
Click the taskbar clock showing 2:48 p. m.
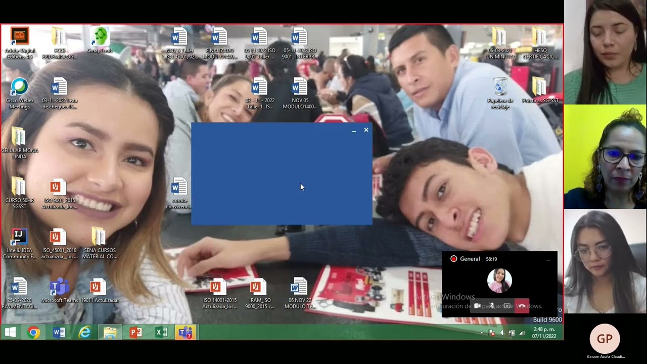click(543, 332)
